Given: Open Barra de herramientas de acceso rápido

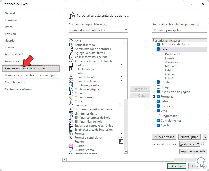Looking at the screenshot, I should tap(31, 75).
